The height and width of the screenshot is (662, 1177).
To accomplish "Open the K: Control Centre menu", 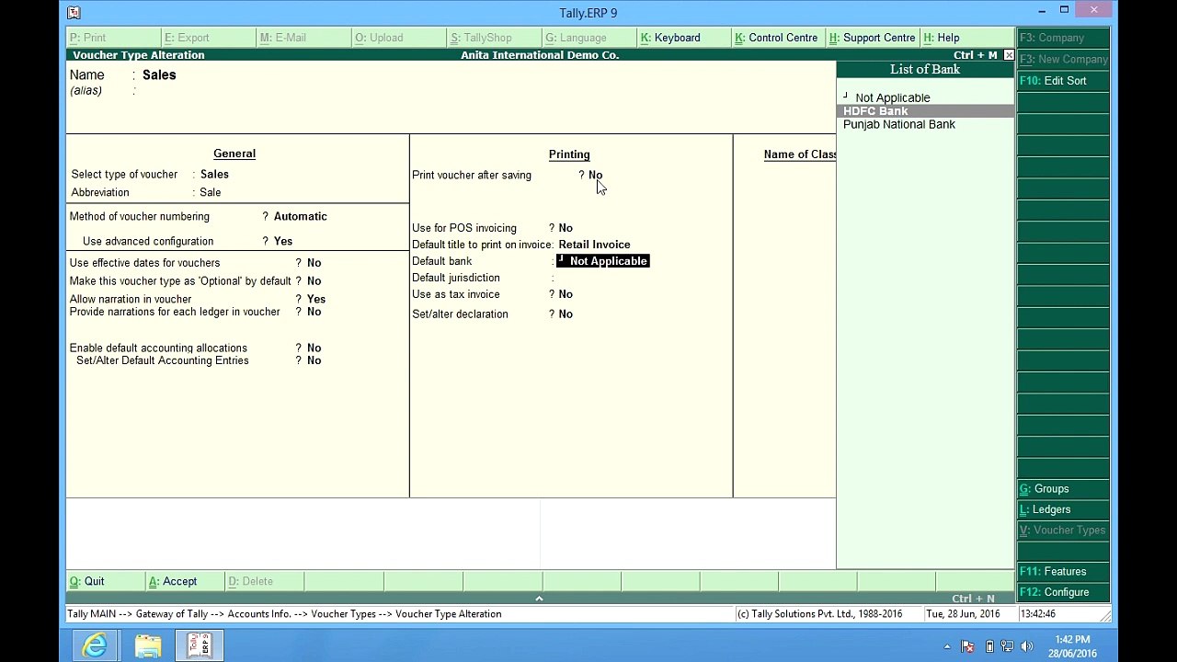I will 778,38.
